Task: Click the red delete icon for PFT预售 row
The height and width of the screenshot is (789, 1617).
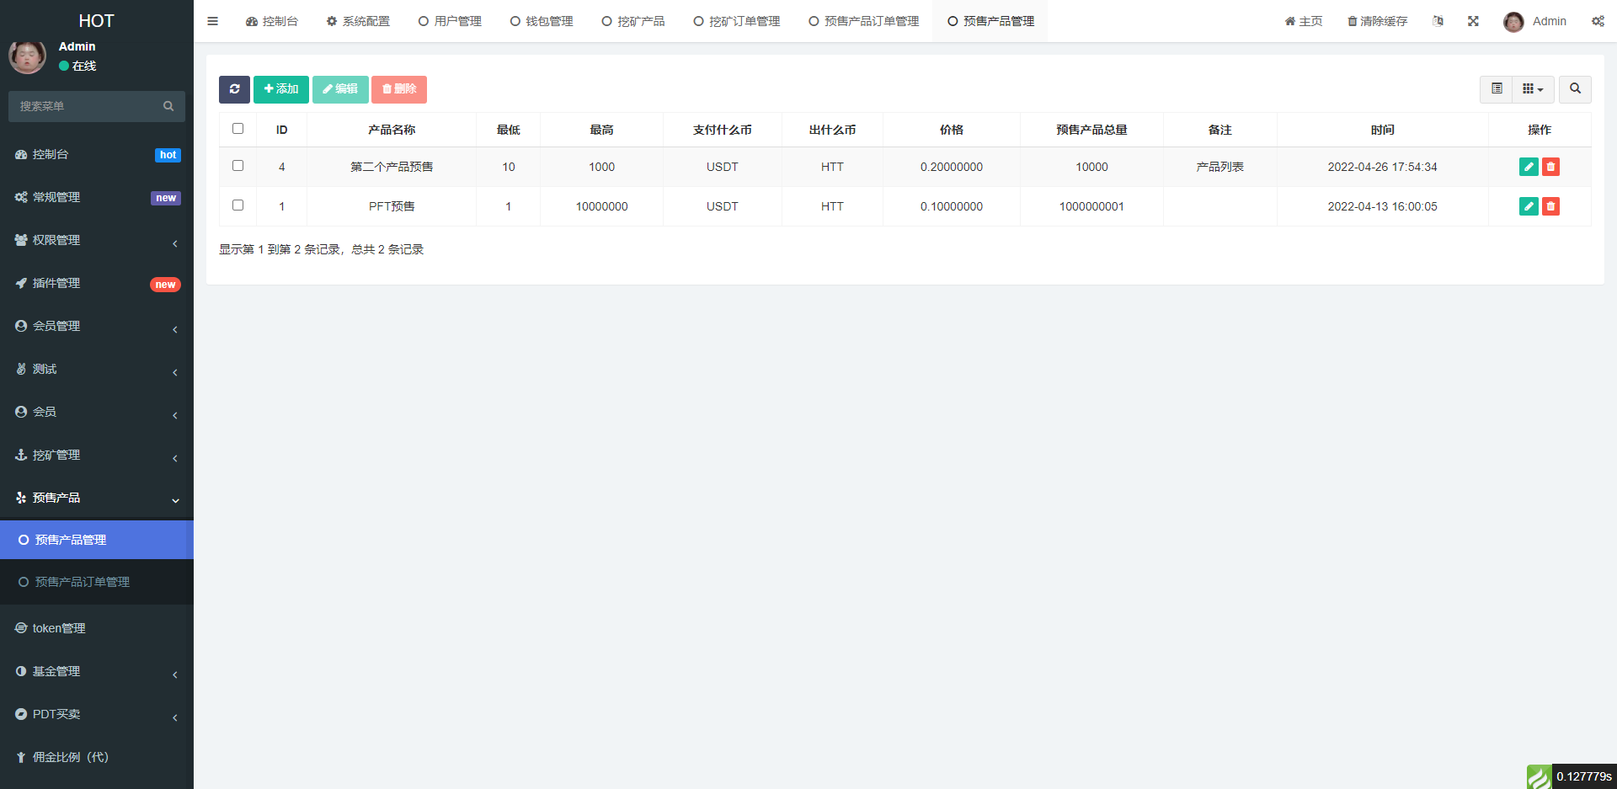Action: click(1550, 206)
